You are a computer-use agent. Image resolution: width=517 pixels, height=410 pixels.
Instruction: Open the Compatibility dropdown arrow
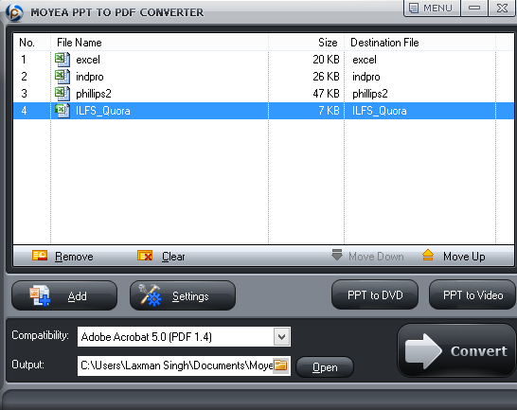281,337
